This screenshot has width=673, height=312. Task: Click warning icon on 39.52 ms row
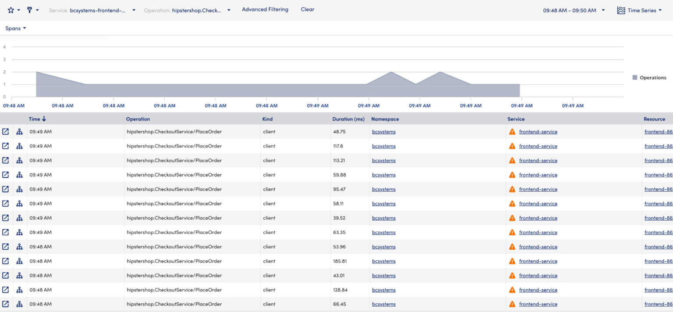pos(512,218)
